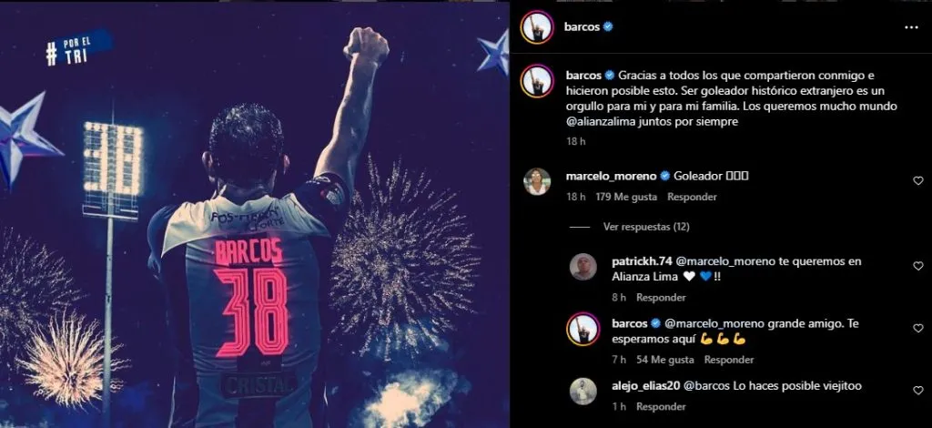Screen dimensions: 932x428
Task: Like alejo_elias20's comment with heart
Action: [x=917, y=390]
